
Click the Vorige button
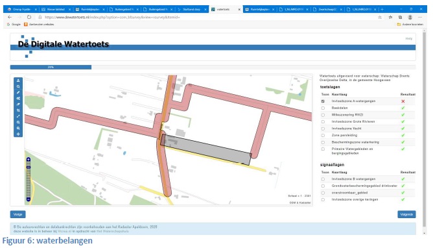(18, 214)
